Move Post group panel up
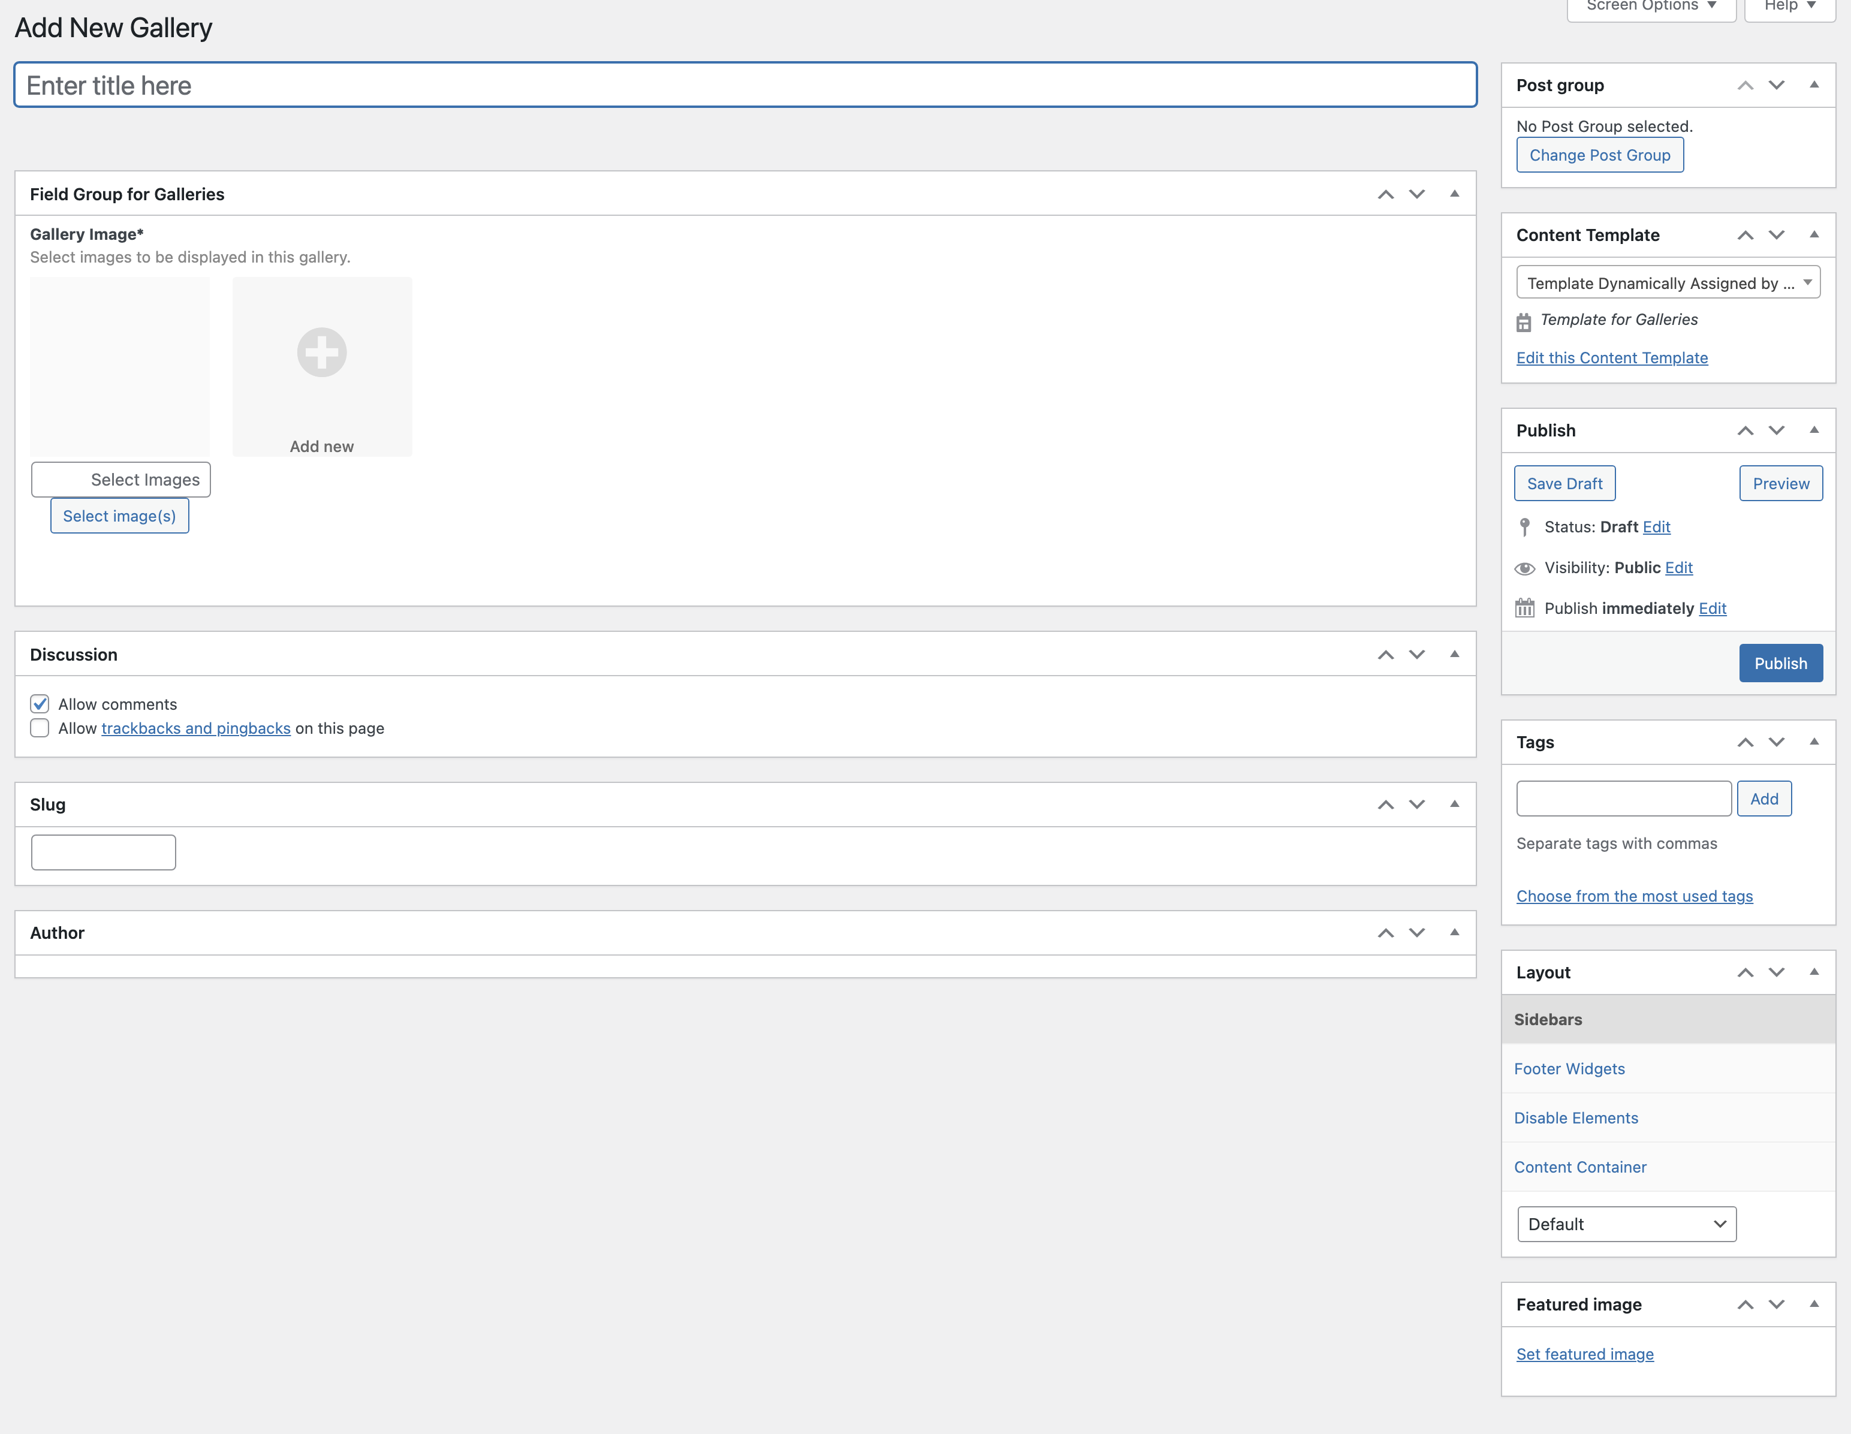The height and width of the screenshot is (1434, 1851). coord(1745,85)
